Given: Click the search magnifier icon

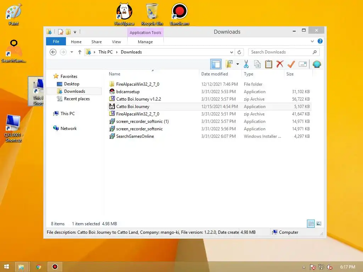Looking at the screenshot, I should click(314, 52).
